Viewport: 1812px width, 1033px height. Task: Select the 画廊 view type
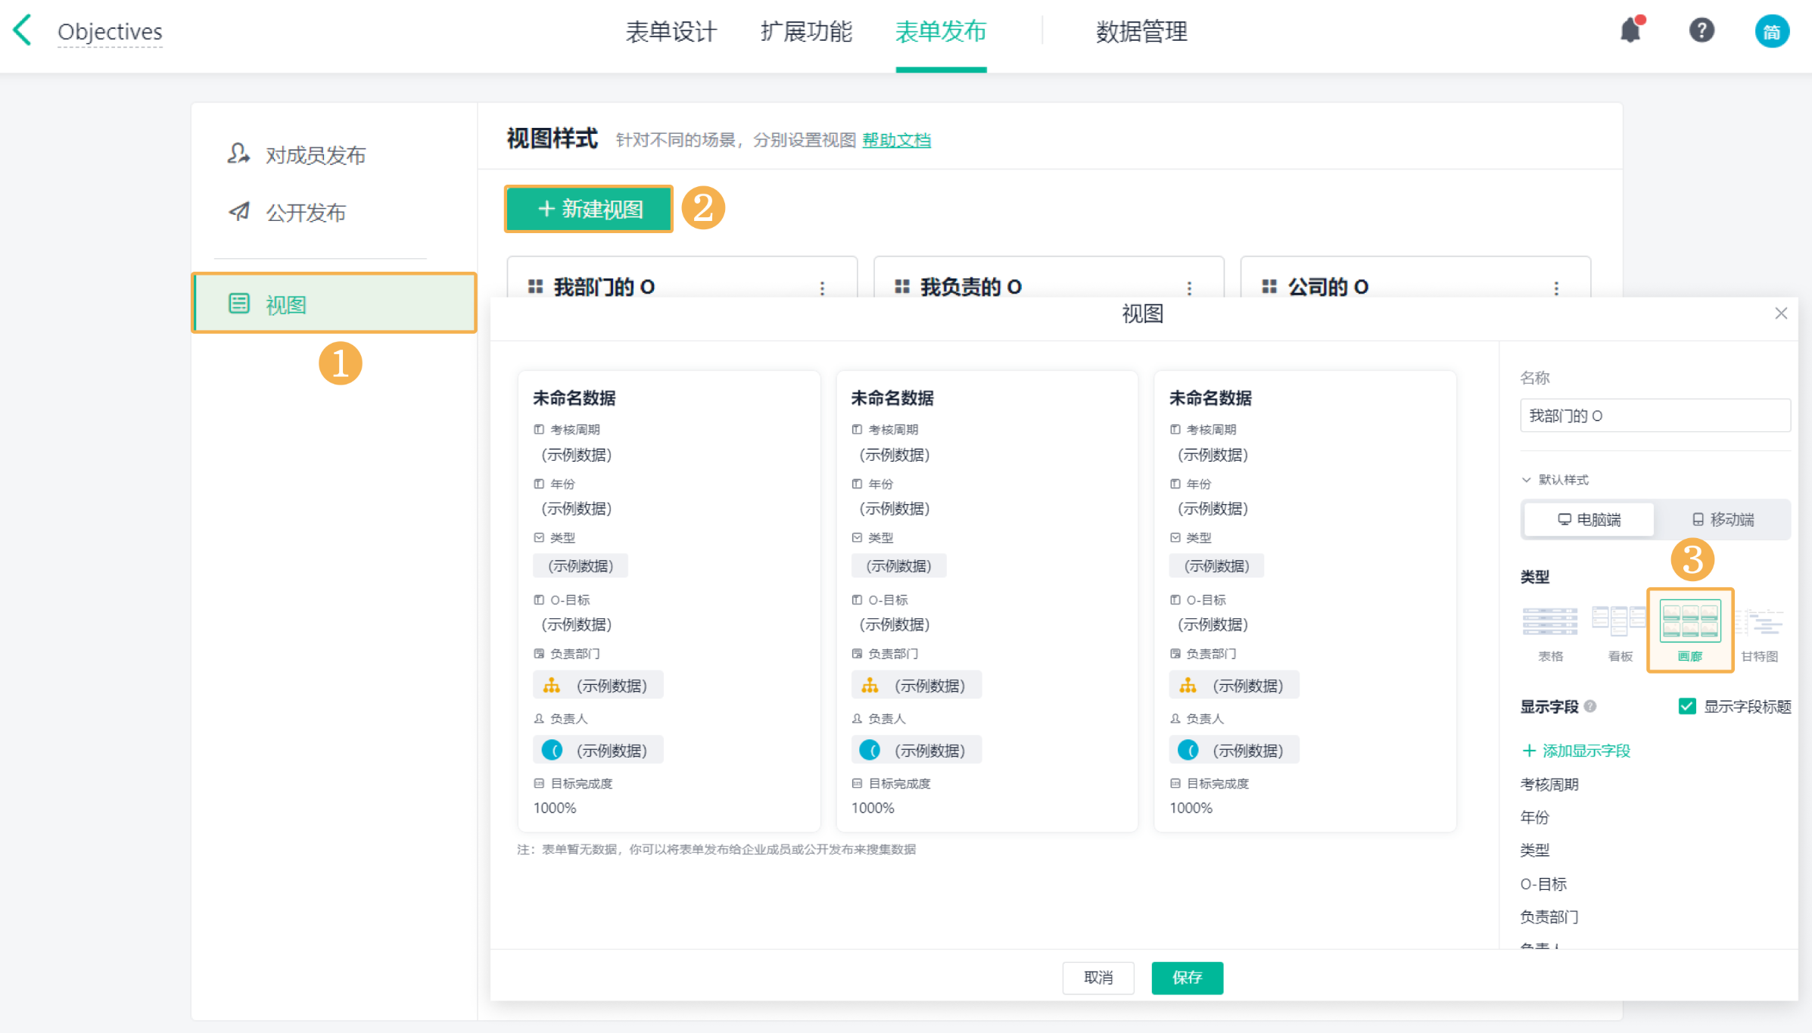[1689, 630]
